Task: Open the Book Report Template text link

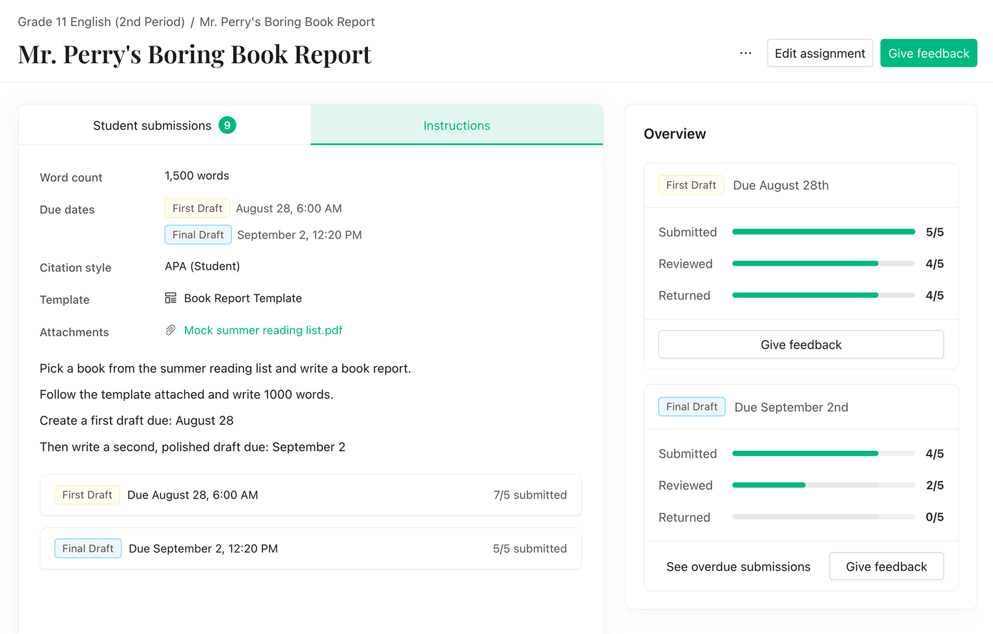Action: (x=243, y=298)
